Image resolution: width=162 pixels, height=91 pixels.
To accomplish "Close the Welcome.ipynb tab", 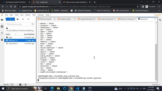I will 55,19.
